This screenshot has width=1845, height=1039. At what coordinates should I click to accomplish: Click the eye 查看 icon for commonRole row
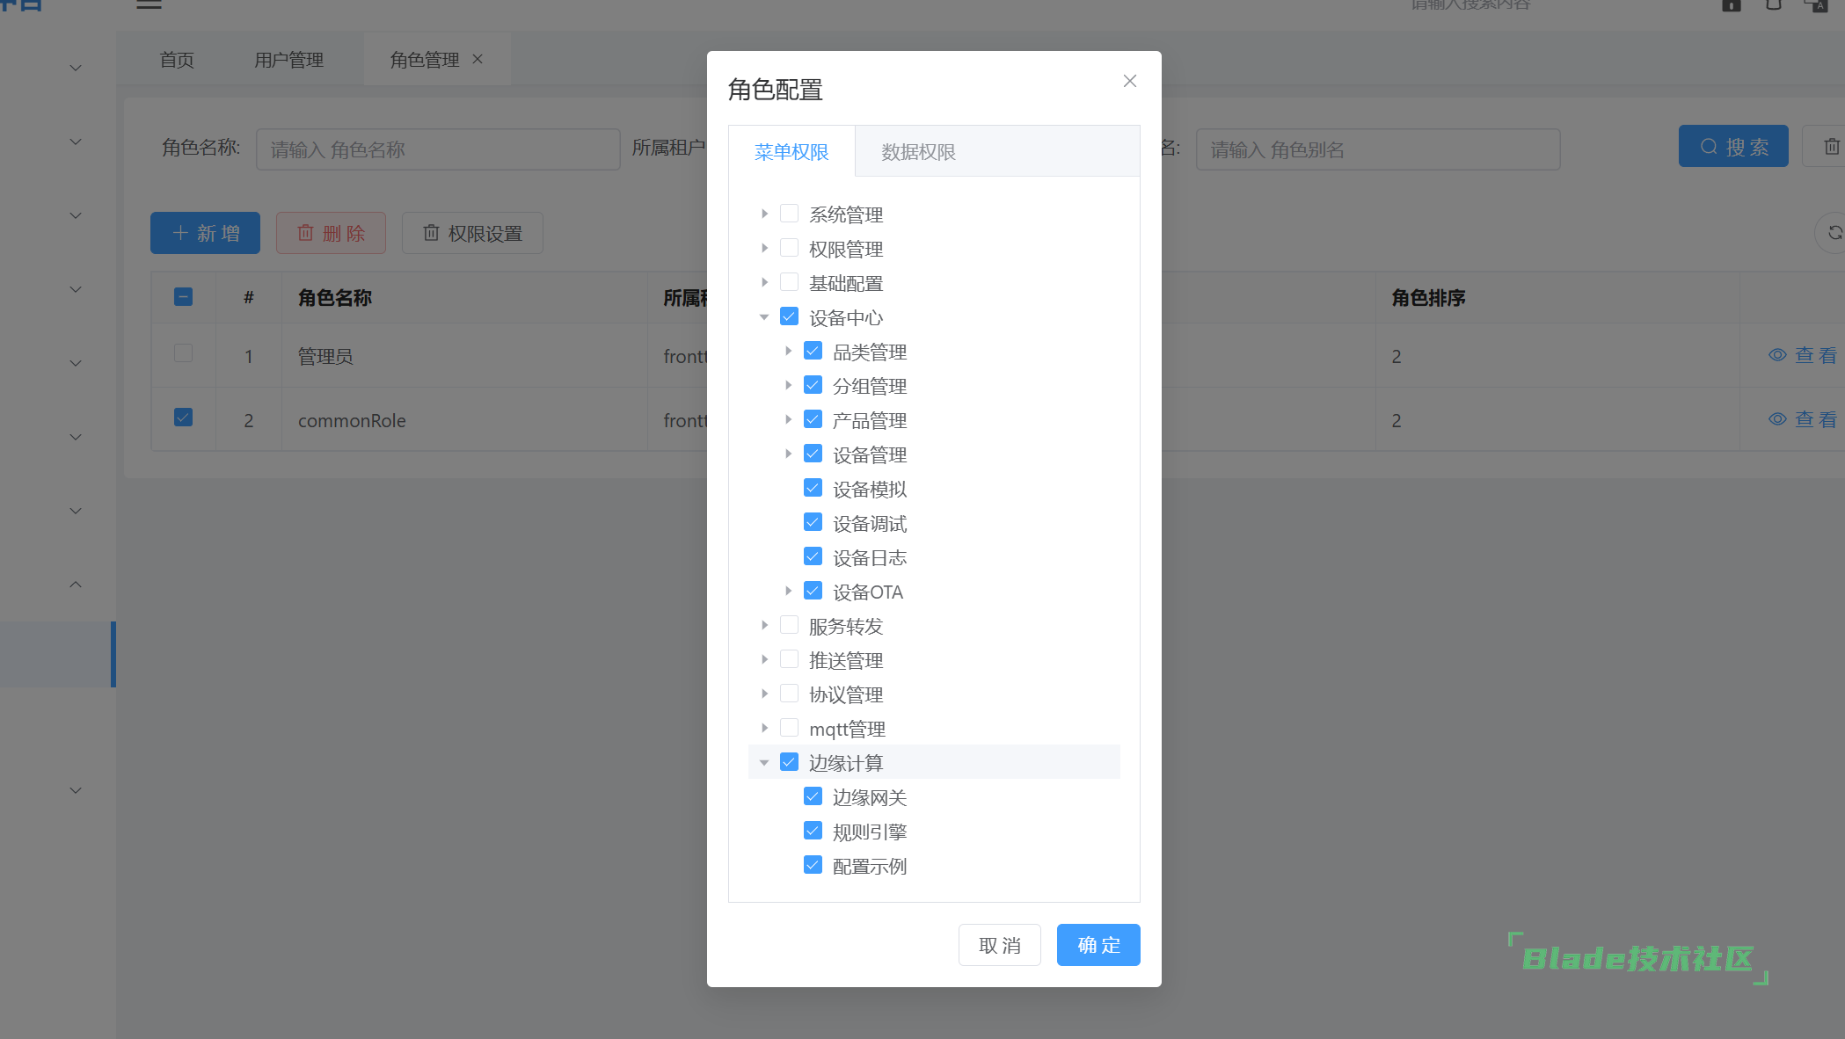(1777, 419)
